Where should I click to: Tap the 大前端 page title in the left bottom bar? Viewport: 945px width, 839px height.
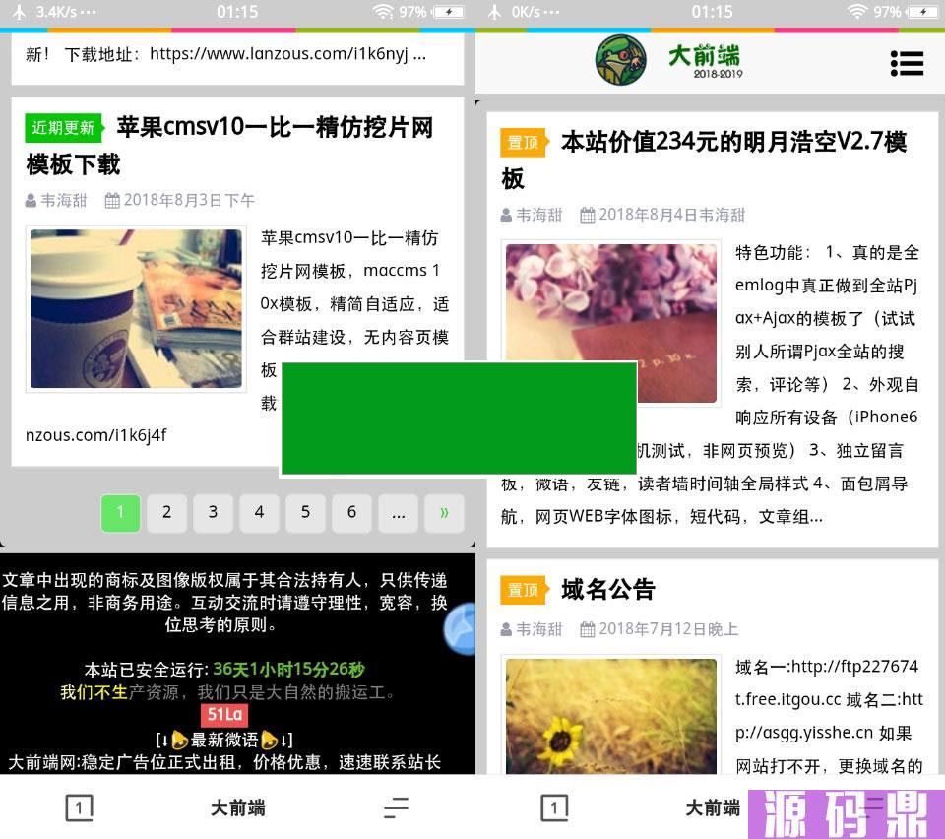[237, 807]
